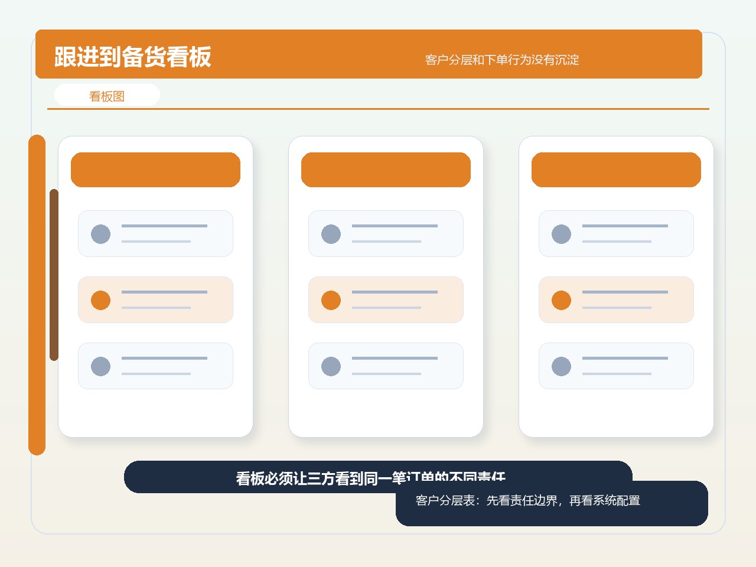Screen dimensions: 756x567
Task: Select the first column's orange header bar
Action: [155, 170]
